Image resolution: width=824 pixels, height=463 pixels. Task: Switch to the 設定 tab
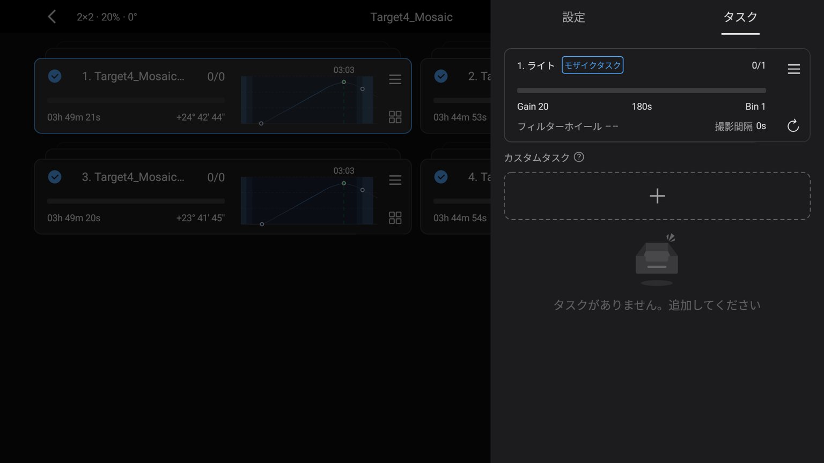tap(573, 17)
